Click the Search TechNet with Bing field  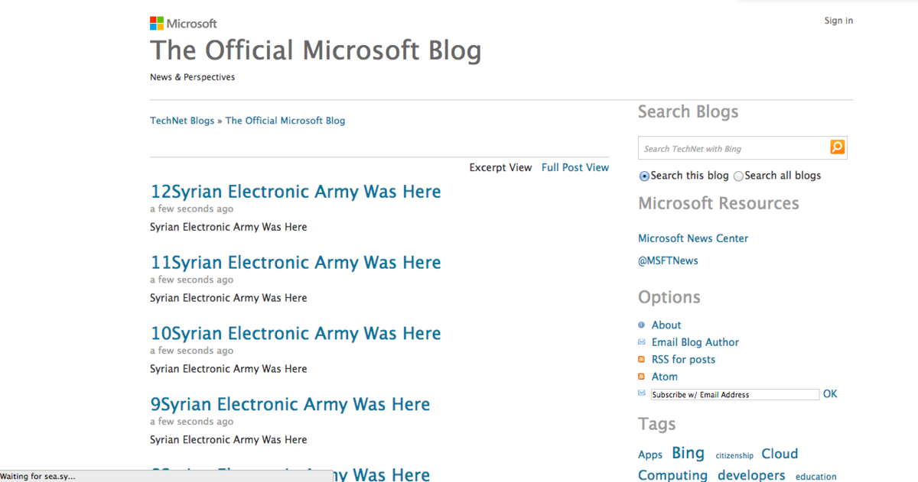coord(734,148)
